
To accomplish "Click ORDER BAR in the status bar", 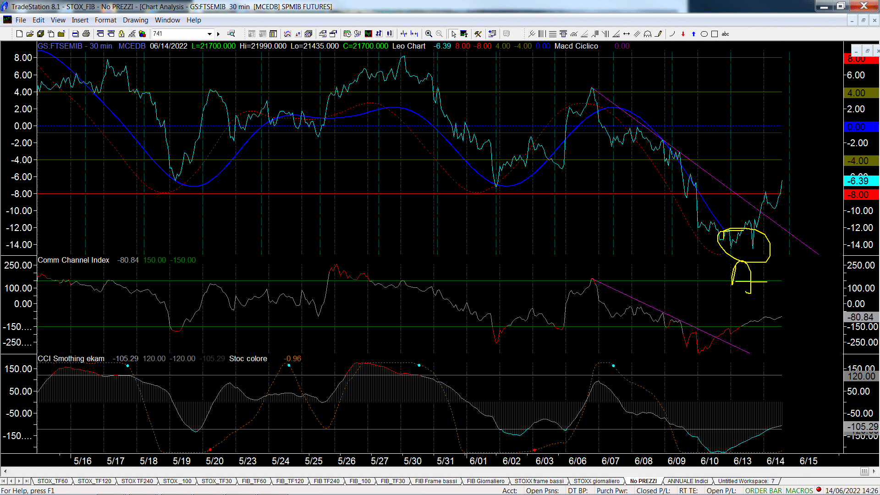I will click(x=763, y=490).
